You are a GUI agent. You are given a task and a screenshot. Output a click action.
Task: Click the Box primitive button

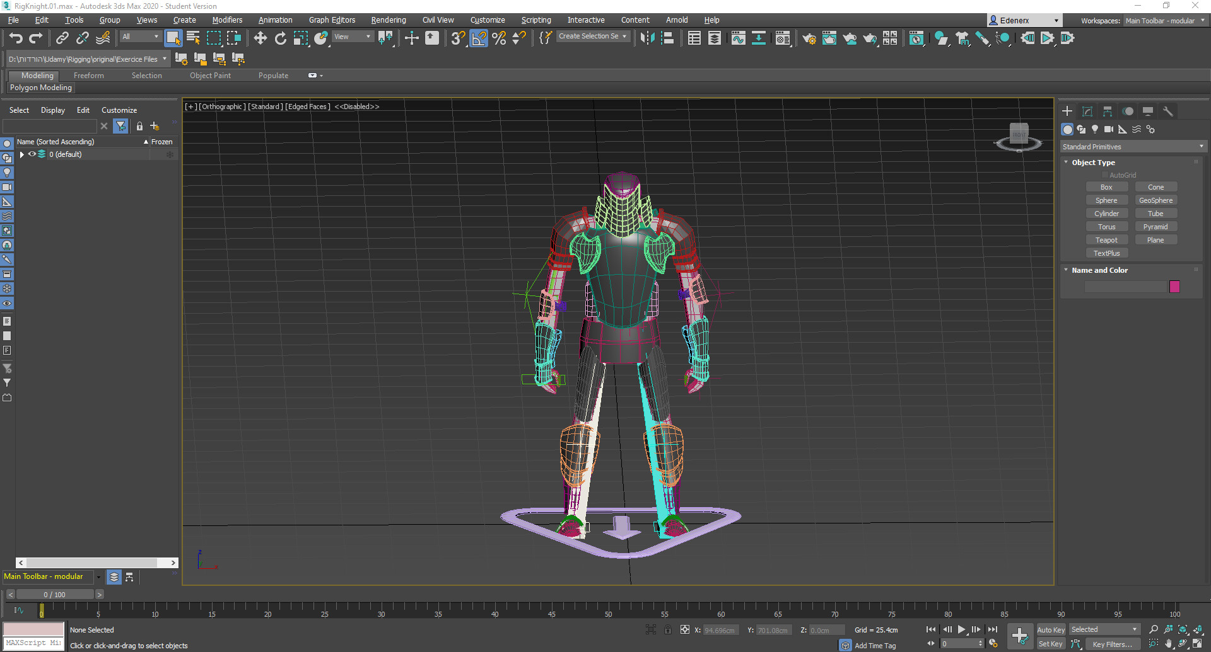1107,186
